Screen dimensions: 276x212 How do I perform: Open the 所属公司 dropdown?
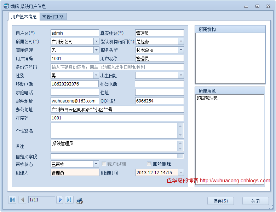tap(96, 41)
